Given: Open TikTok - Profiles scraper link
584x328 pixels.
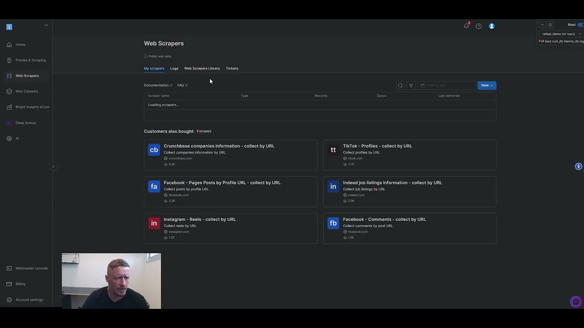Looking at the screenshot, I should 377,146.
